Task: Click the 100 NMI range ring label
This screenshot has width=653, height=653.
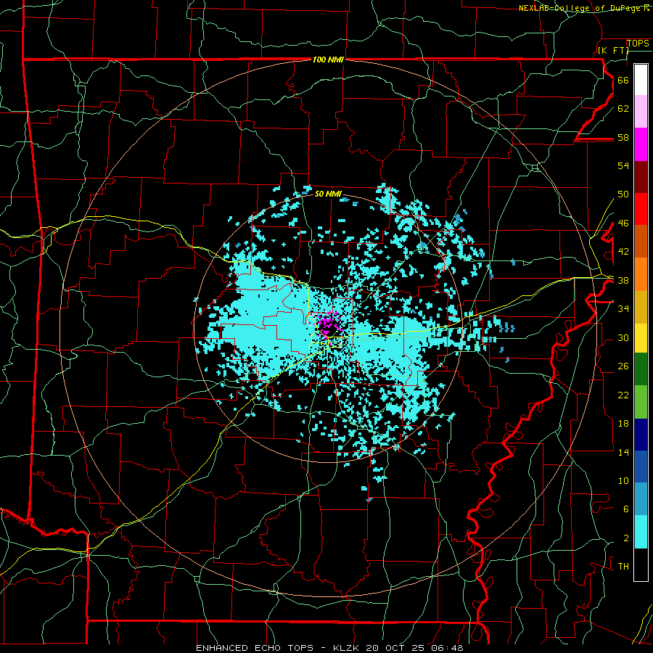Action: pyautogui.click(x=328, y=59)
